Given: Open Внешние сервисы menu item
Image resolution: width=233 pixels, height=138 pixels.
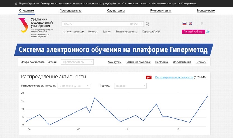Looking at the screenshot, I should click(x=127, y=32).
